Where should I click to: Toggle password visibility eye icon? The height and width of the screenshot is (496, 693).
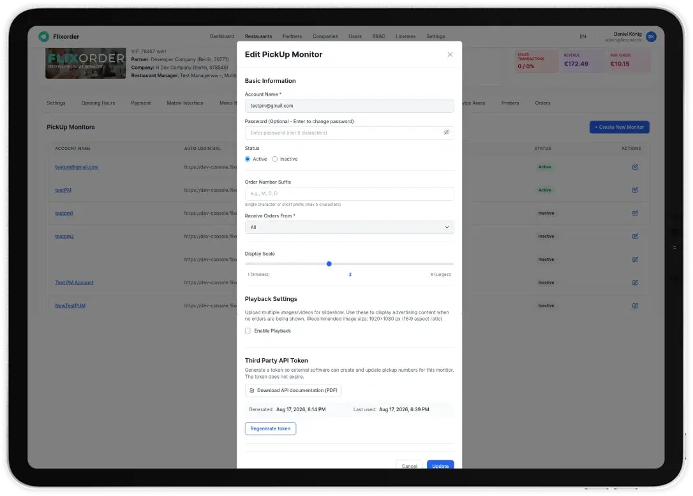tap(447, 133)
